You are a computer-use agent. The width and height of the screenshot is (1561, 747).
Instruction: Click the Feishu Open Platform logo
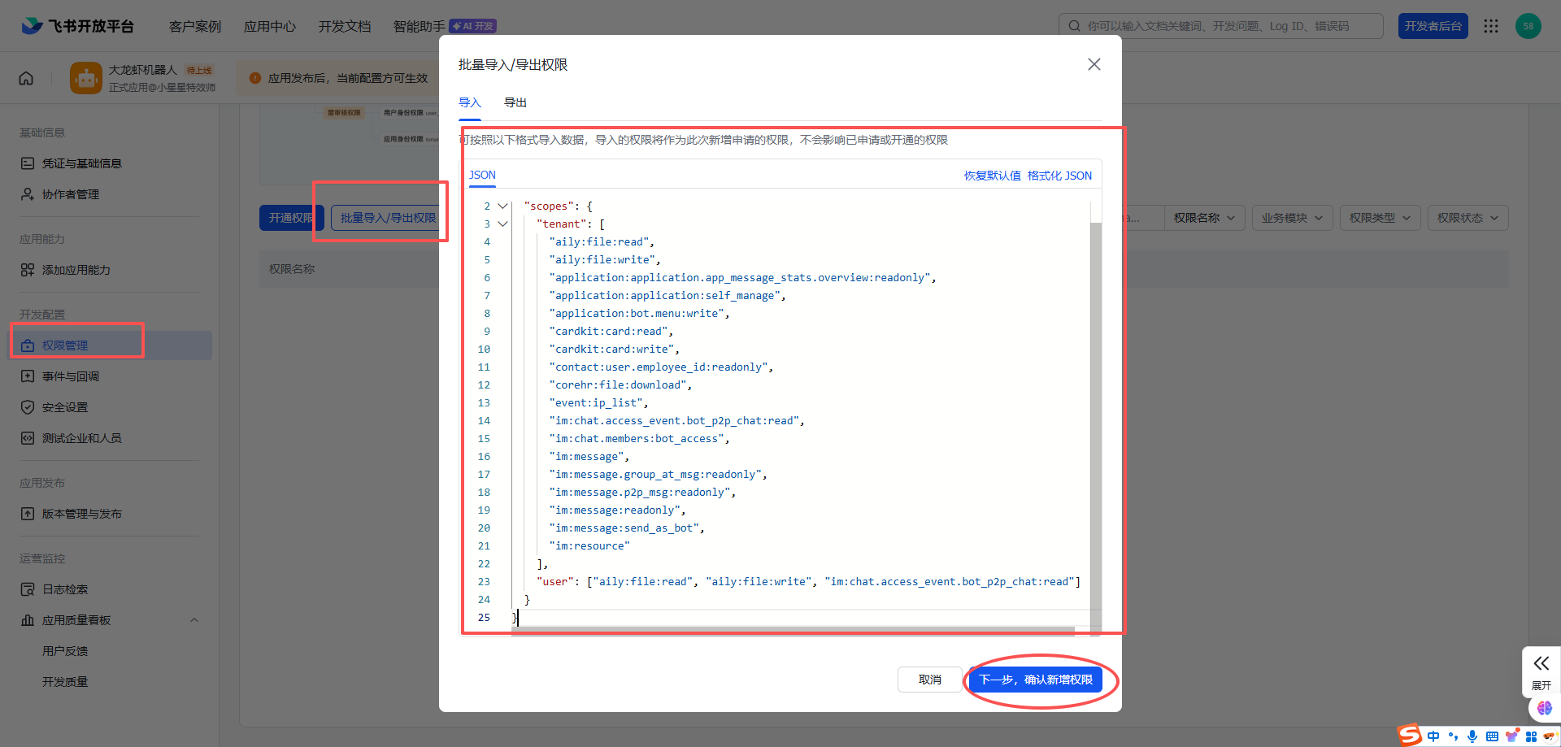(x=77, y=26)
